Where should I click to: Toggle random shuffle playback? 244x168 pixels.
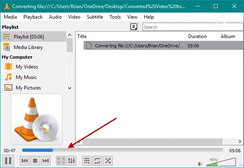[x=108, y=161]
